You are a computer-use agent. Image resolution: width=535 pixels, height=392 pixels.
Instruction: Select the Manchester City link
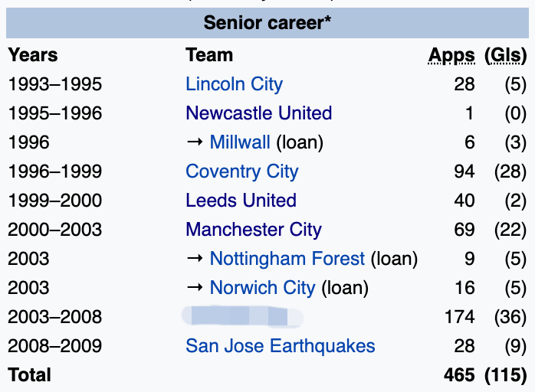pyautogui.click(x=253, y=230)
